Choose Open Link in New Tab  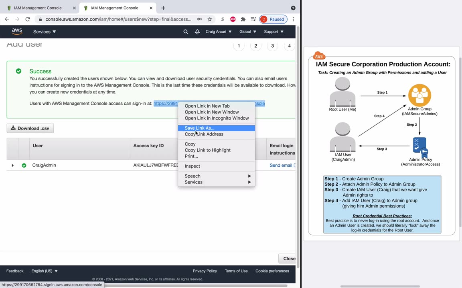(x=217, y=106)
